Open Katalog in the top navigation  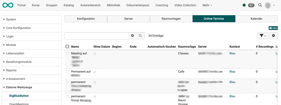(x=69, y=5)
